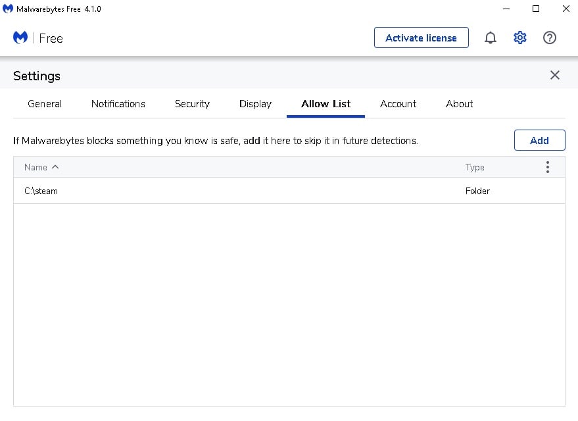Select the C:\steam folder entry
578x421 pixels.
pyautogui.click(x=289, y=191)
